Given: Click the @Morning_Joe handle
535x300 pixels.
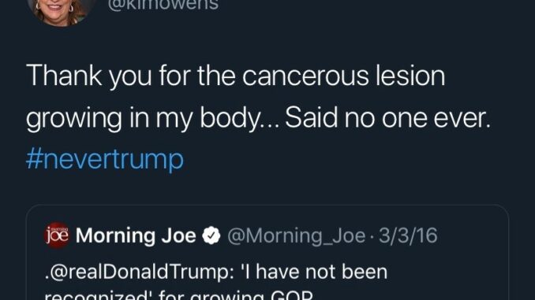Looking at the screenshot, I should pyautogui.click(x=296, y=236).
